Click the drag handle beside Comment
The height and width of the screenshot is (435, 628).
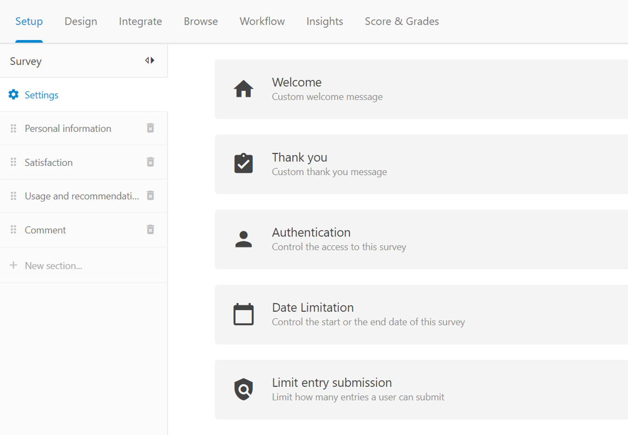(x=14, y=230)
